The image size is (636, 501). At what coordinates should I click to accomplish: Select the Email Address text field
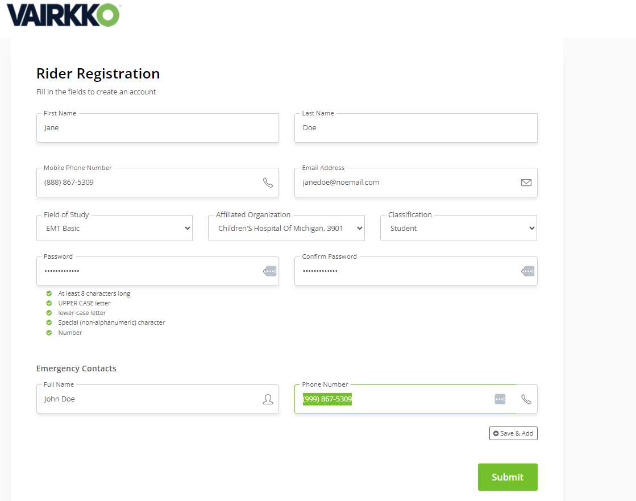pos(406,183)
